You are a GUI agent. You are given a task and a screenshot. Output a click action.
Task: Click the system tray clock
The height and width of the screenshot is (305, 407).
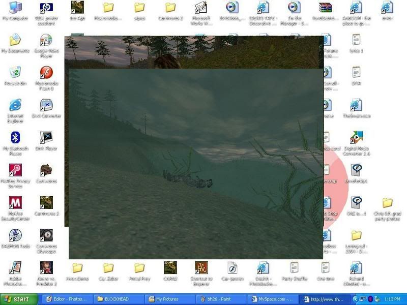click(x=393, y=299)
